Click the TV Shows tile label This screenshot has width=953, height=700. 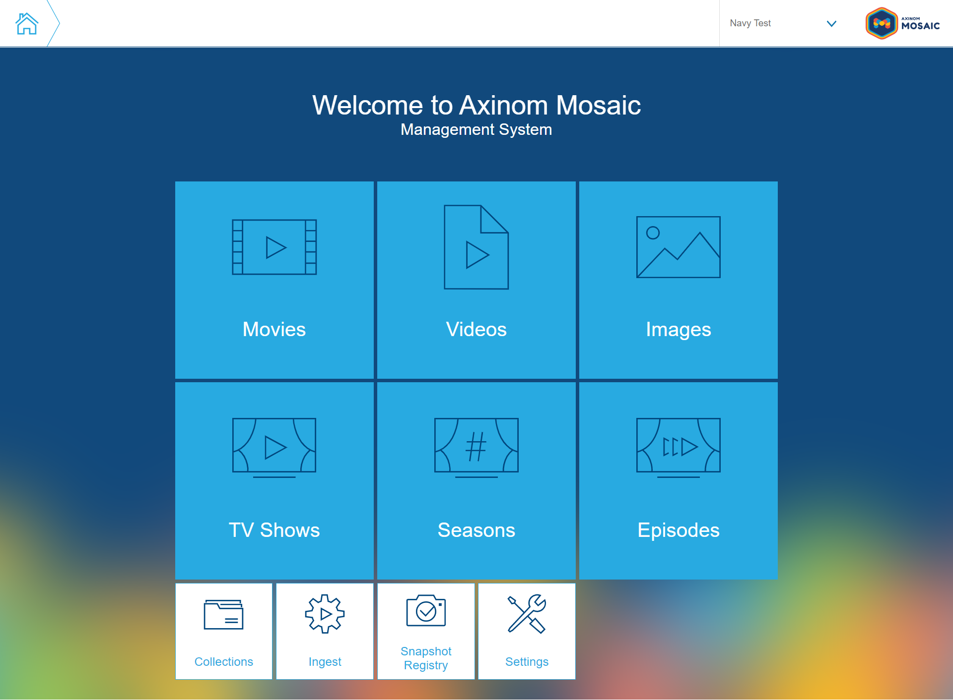click(274, 530)
